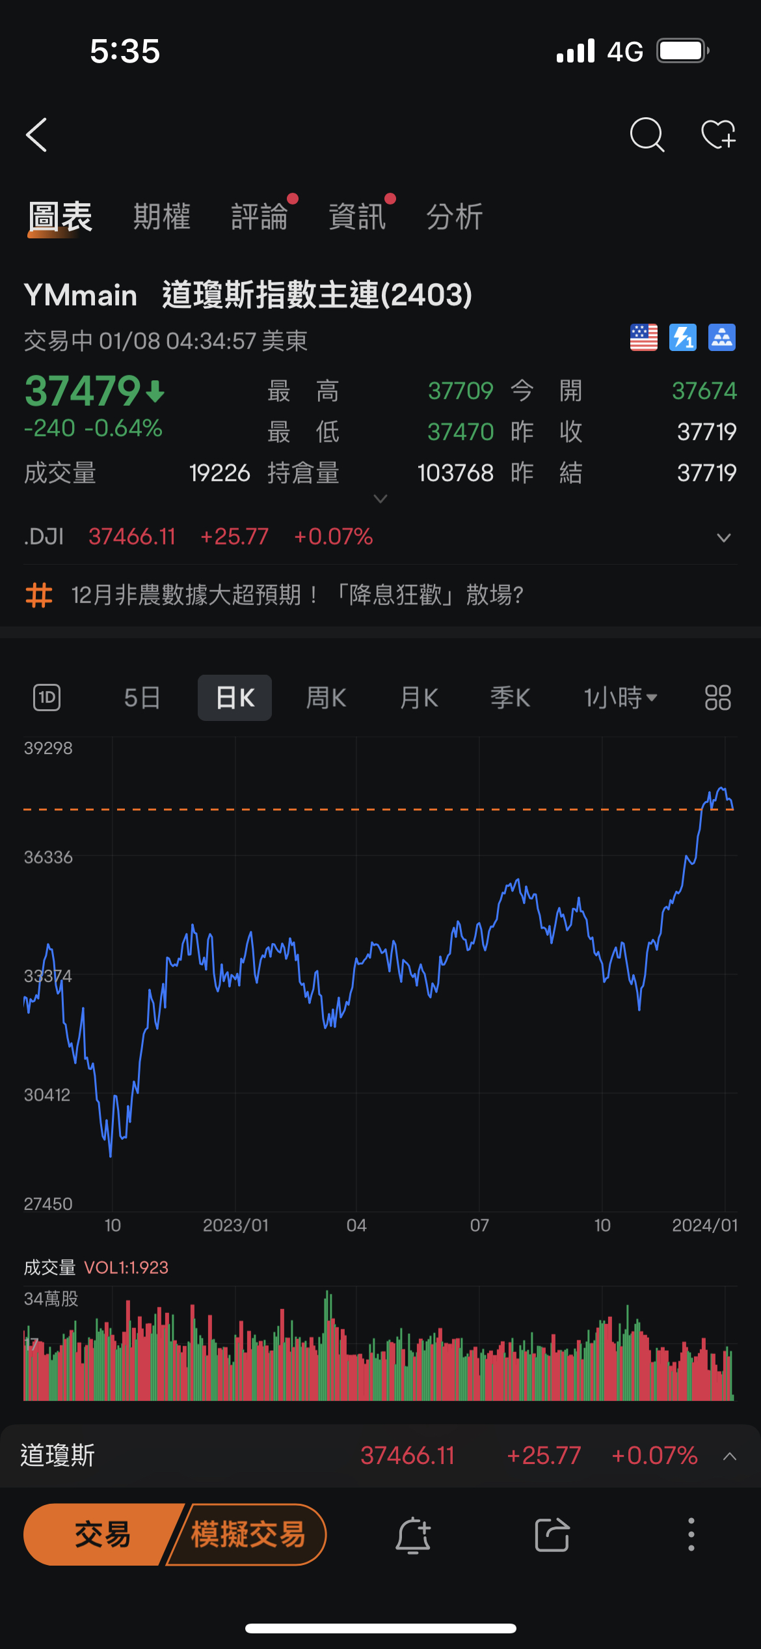The width and height of the screenshot is (761, 1649).
Task: Open the 12月非農數據大超預期 news headline
Action: (297, 595)
